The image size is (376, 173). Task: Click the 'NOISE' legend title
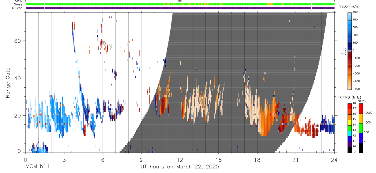point(362,101)
